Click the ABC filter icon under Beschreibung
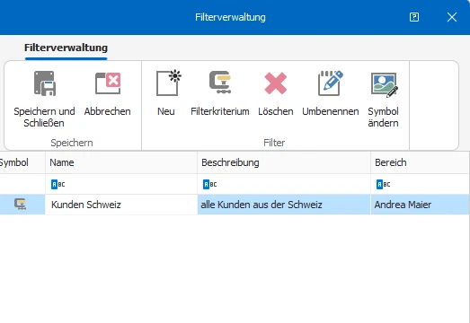Screen dimensions: 470x323 209,184
